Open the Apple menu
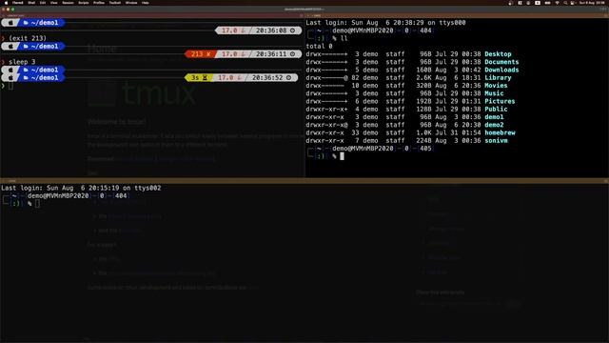609x343 pixels. coord(6,3)
